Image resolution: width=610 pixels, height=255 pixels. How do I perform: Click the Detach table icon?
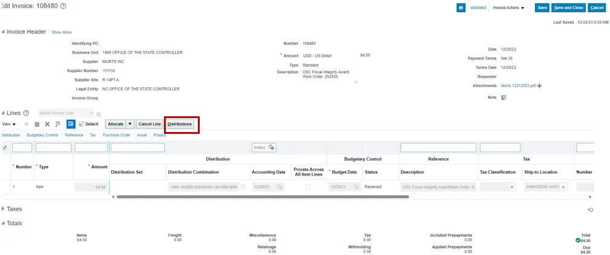point(88,124)
